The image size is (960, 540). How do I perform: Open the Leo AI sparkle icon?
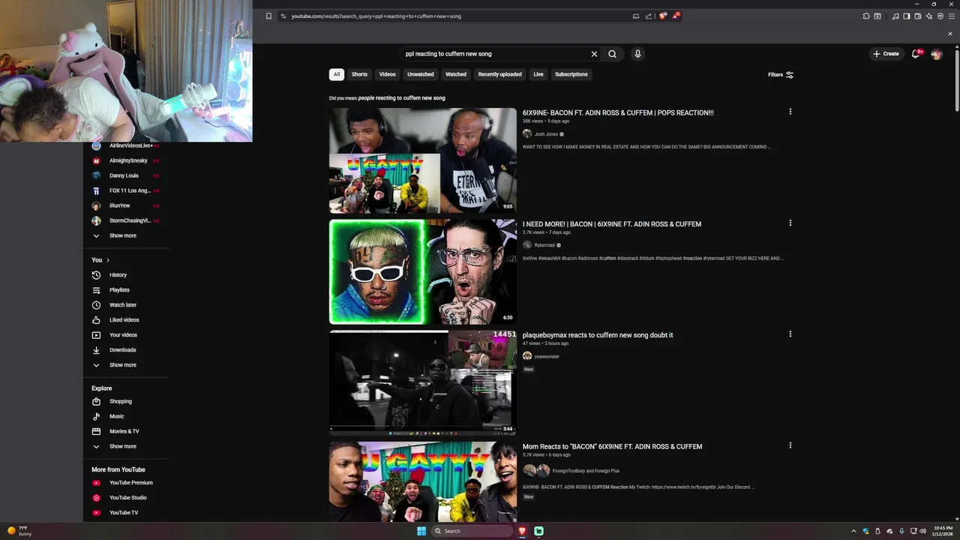[x=929, y=16]
